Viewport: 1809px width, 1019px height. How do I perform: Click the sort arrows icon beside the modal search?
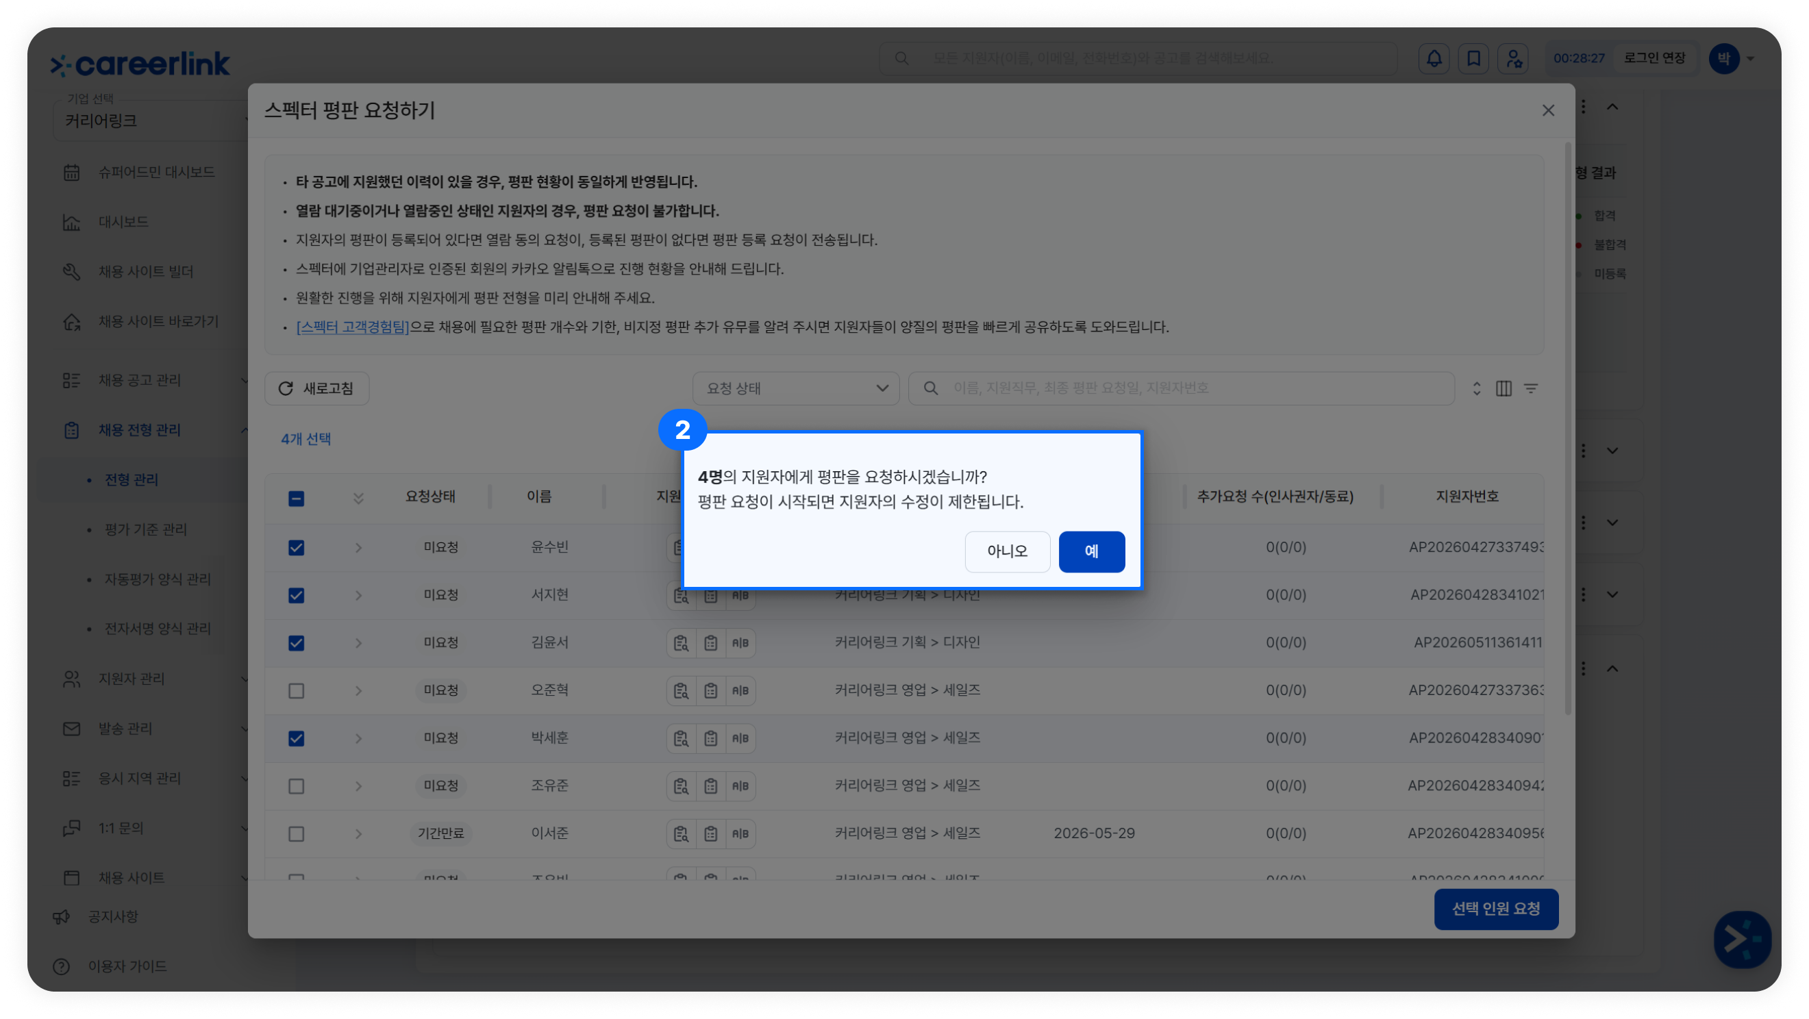[1476, 388]
